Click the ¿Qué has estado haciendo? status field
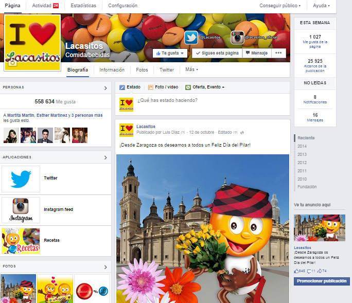 202,104
